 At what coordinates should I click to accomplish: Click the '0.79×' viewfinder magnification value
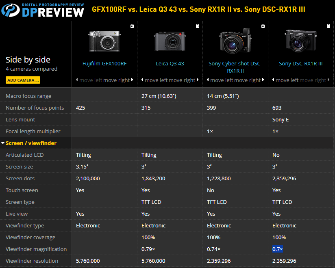click(148, 249)
